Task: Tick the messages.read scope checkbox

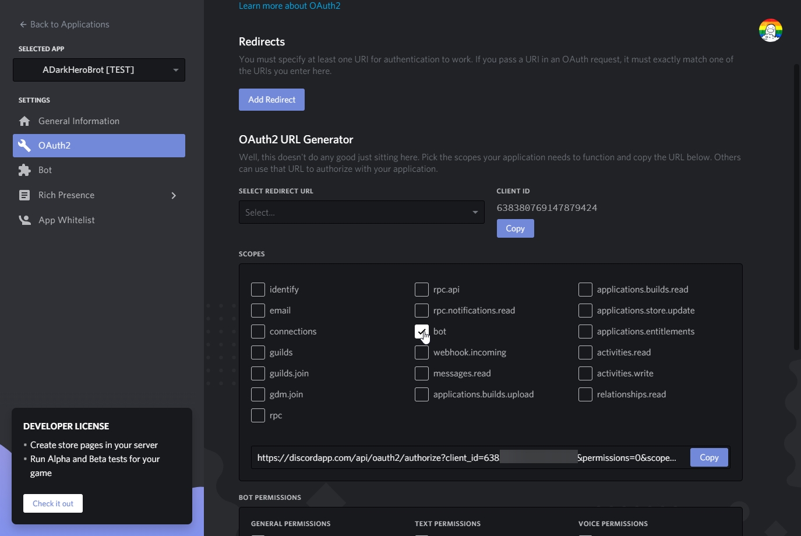Action: pyautogui.click(x=422, y=373)
